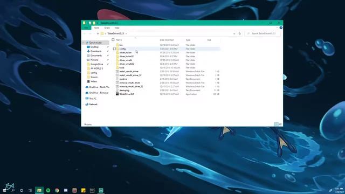
Task: Switch to the Share ribbon tab
Action: (107, 28)
